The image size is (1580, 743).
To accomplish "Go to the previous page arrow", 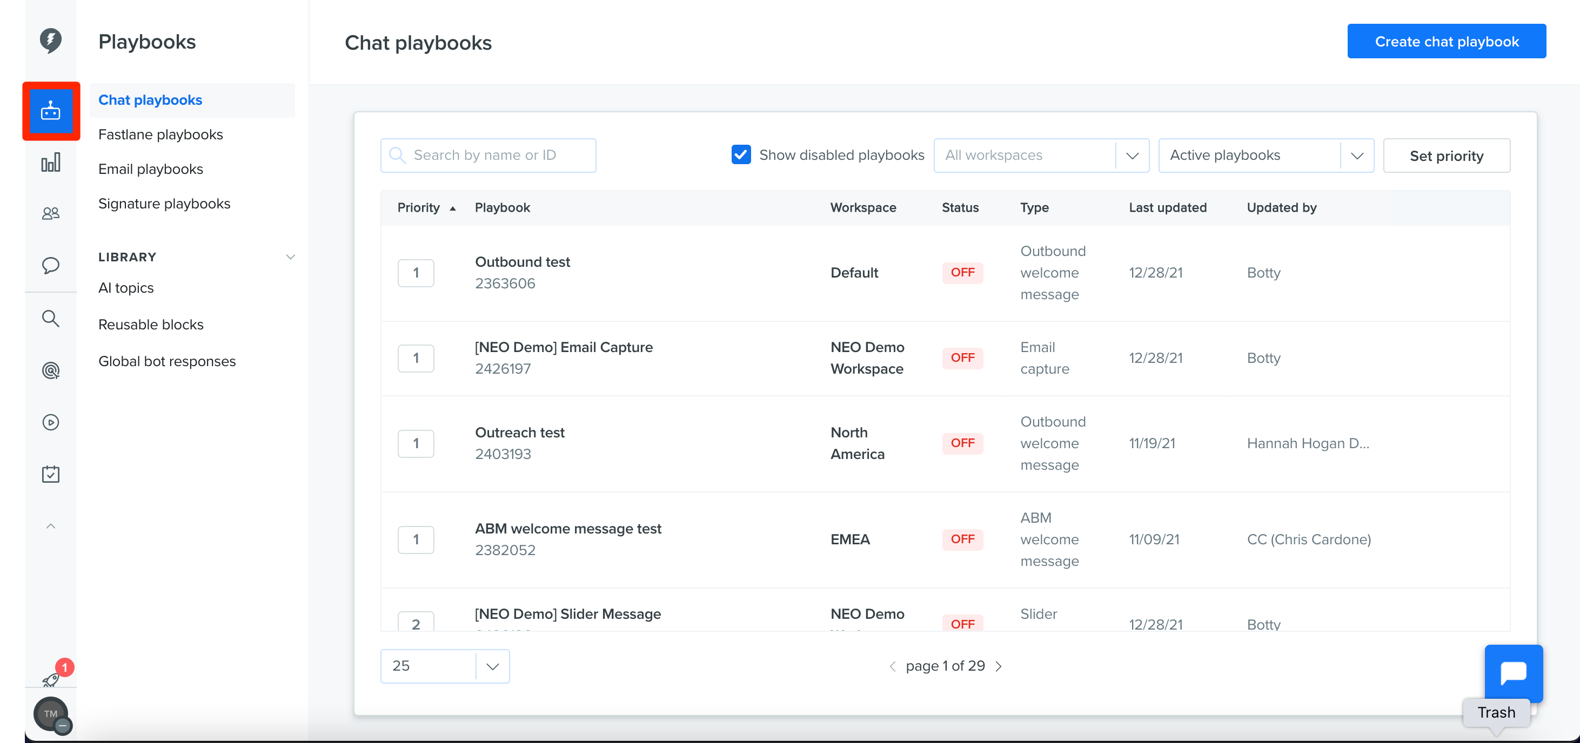I will pos(893,666).
